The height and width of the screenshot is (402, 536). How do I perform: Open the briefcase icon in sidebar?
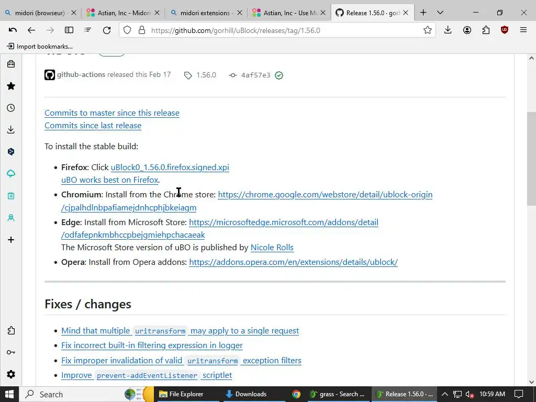[11, 64]
